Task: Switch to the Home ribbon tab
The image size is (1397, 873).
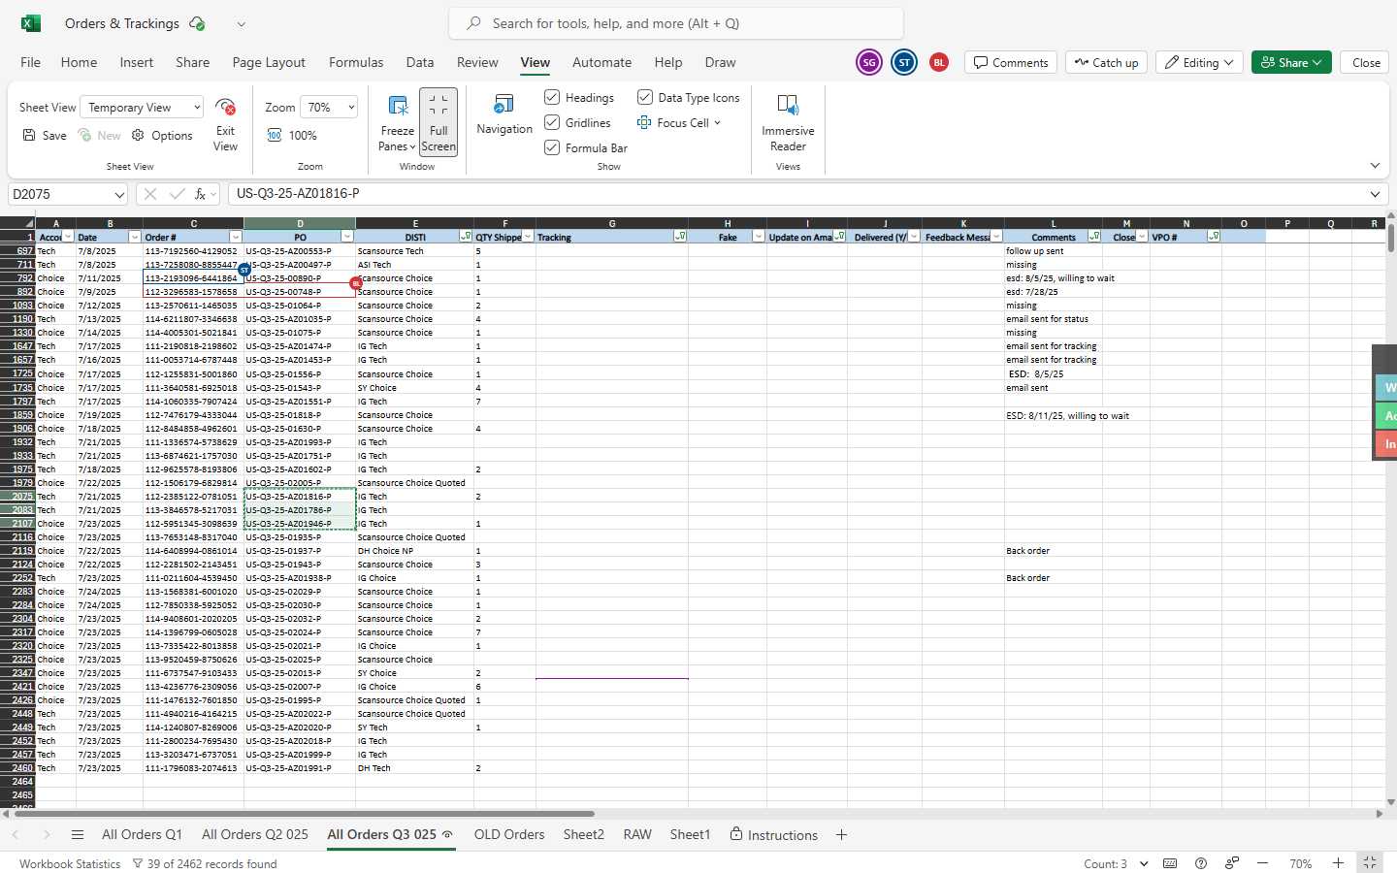Action: [x=79, y=62]
